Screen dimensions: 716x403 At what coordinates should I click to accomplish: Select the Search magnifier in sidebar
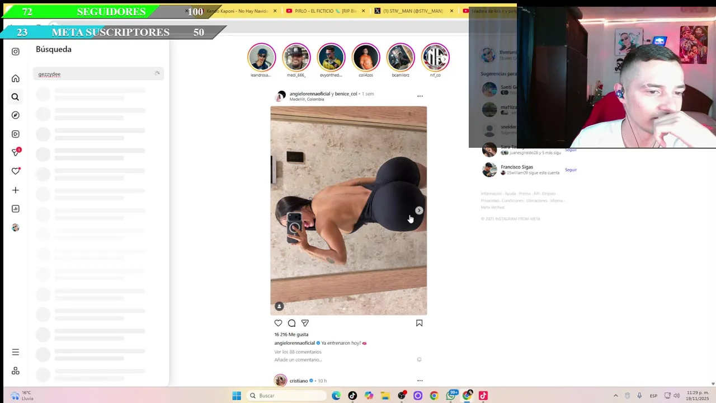coord(16,97)
